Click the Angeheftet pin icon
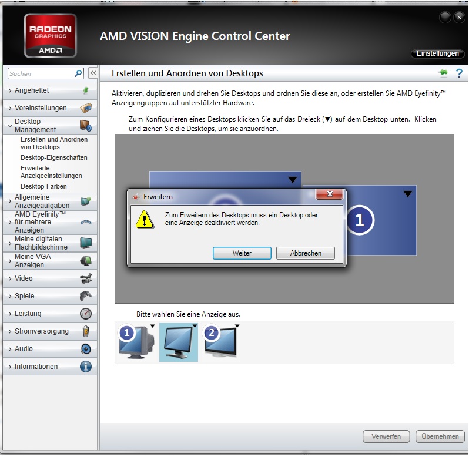 [x=86, y=90]
